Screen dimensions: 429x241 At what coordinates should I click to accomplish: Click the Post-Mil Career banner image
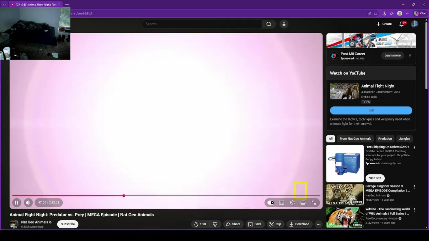[371, 41]
